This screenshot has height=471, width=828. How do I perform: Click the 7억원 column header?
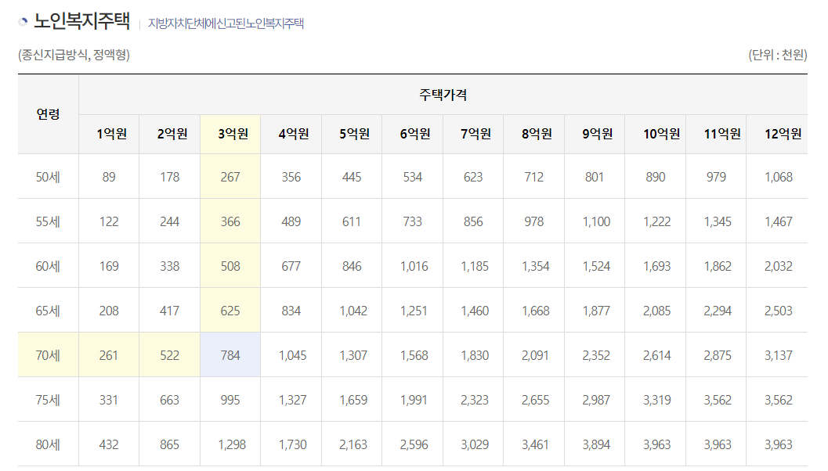tap(473, 134)
